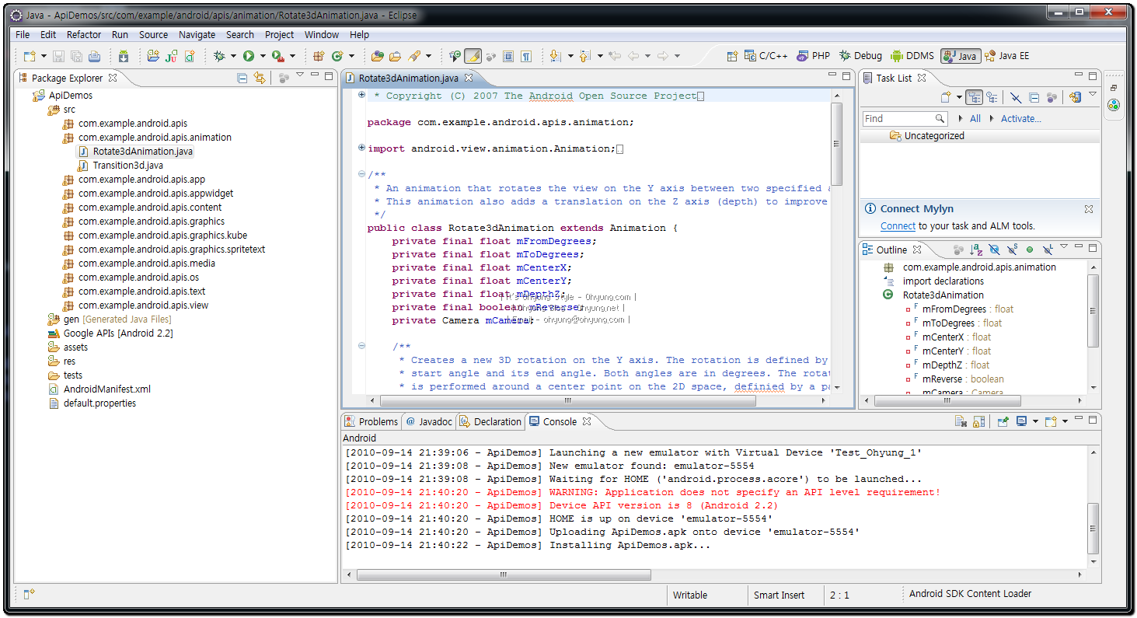Click the All working set link in Task List
Viewport: 1137px width, 618px height.
975,119
